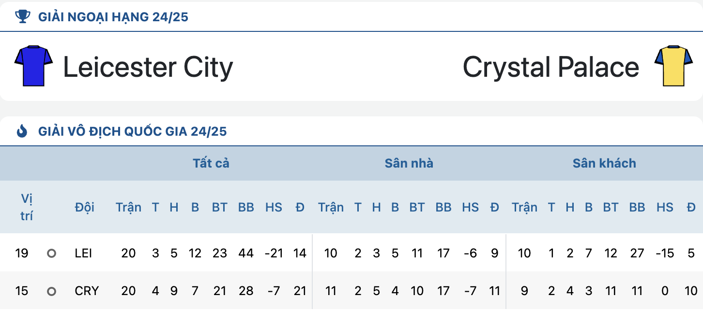
Task: Click the trophy icon beside Giải Ngoại Hạng
Action: tap(22, 17)
